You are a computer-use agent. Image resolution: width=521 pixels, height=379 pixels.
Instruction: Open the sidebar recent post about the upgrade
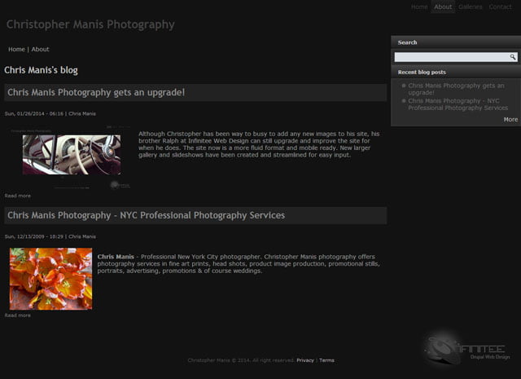pyautogui.click(x=456, y=89)
